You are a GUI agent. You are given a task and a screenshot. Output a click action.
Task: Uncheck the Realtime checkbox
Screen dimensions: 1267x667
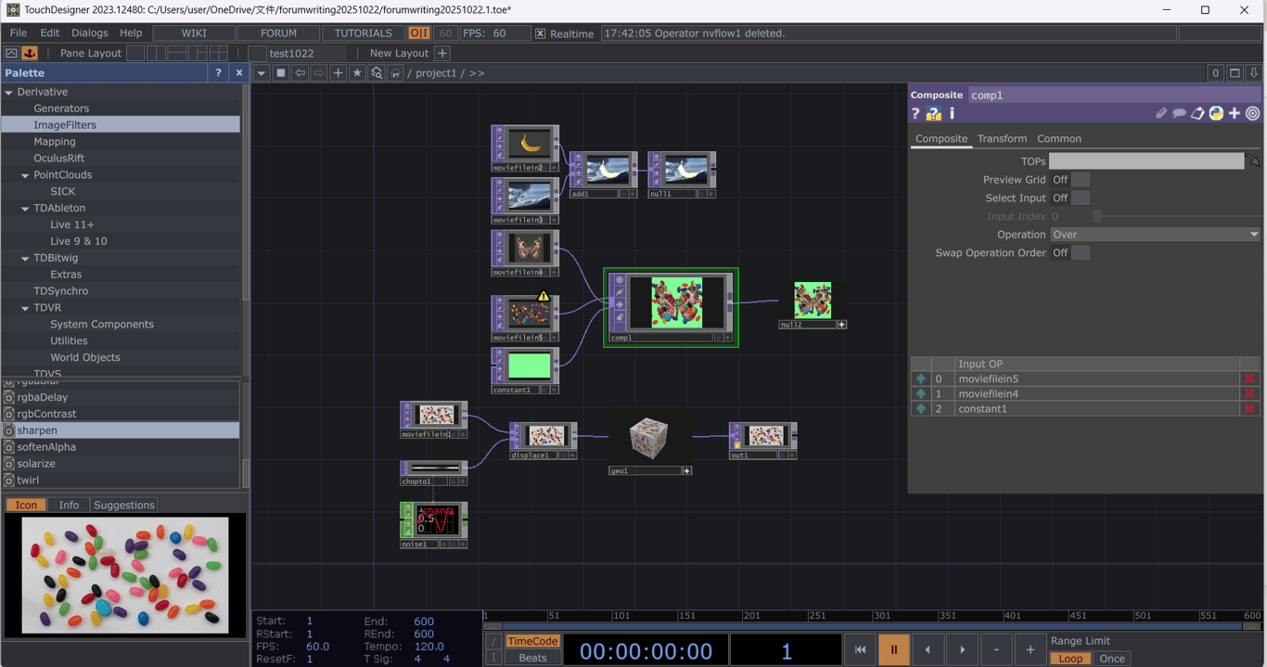540,33
